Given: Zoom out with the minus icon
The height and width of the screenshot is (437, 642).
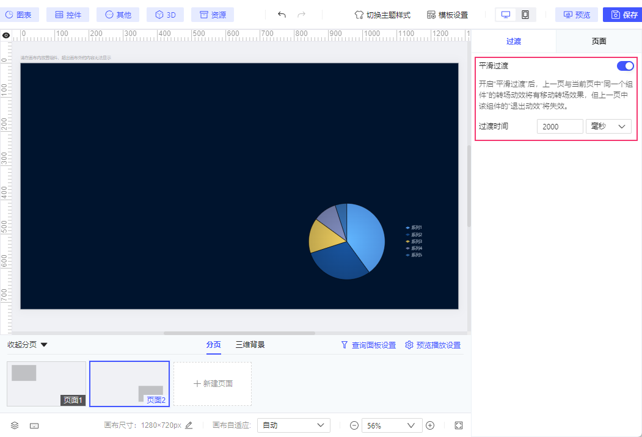Looking at the screenshot, I should 354,425.
